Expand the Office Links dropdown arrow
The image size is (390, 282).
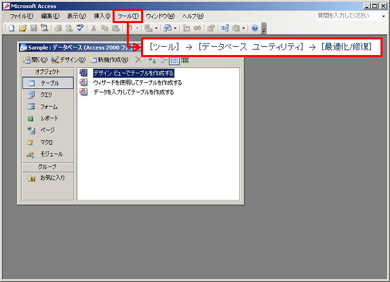[156, 29]
